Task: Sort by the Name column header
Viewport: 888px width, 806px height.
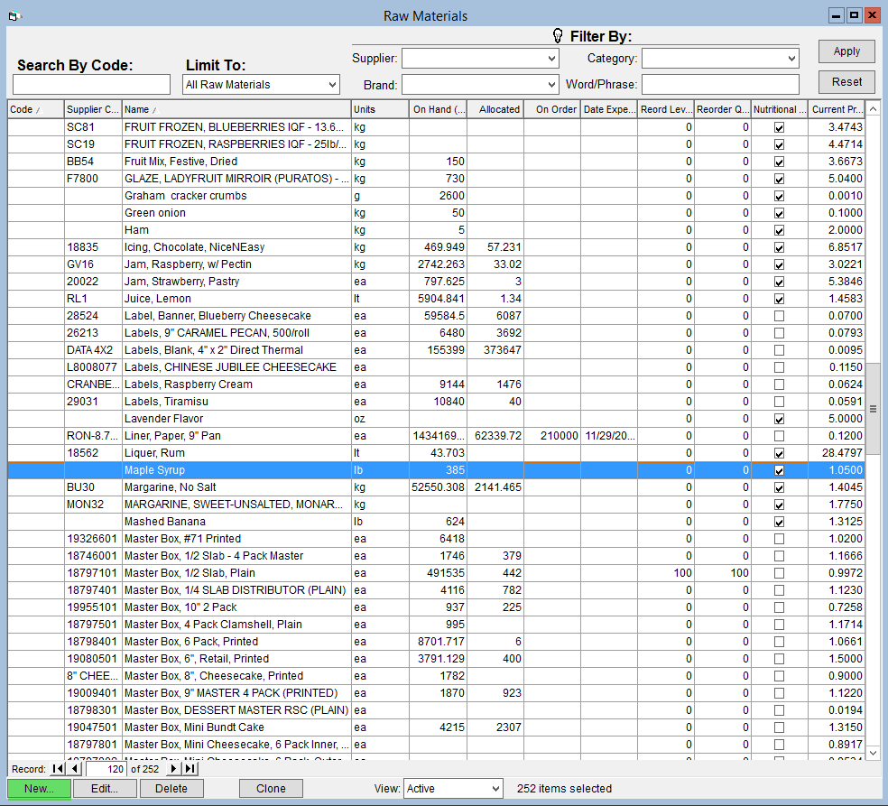Action: (x=236, y=109)
